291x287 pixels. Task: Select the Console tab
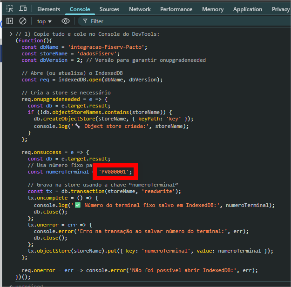(80, 9)
